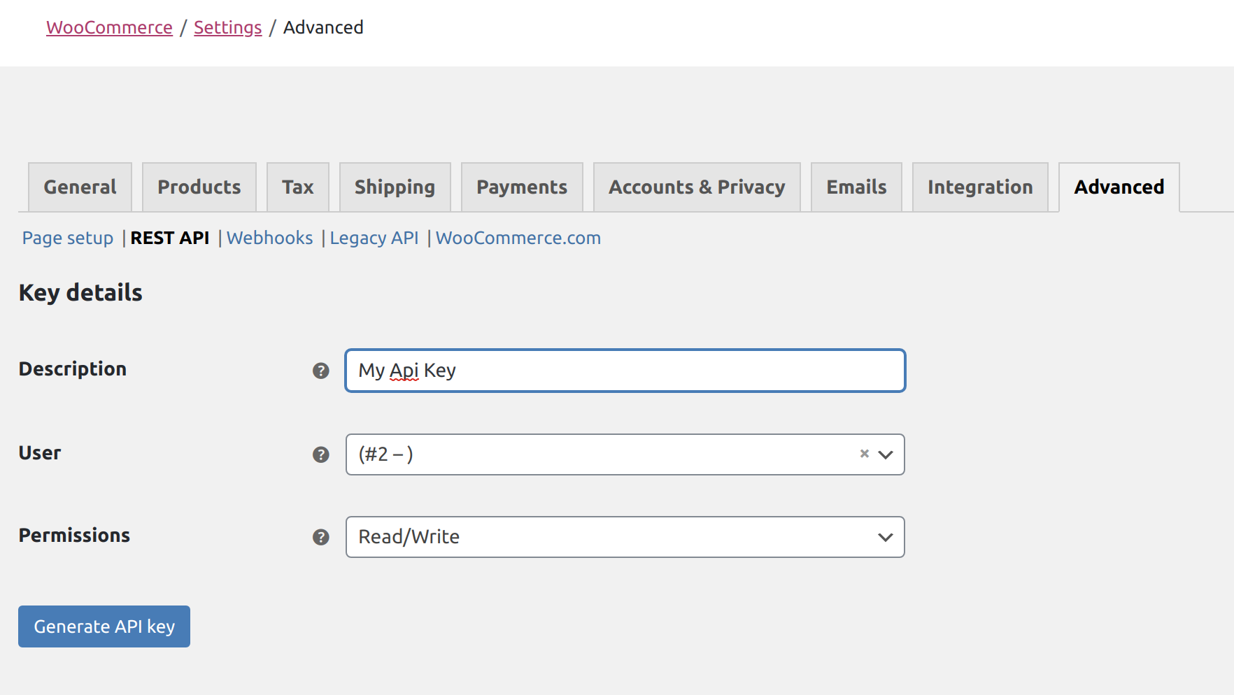
Task: Select the Advanced settings tab
Action: (x=1119, y=187)
